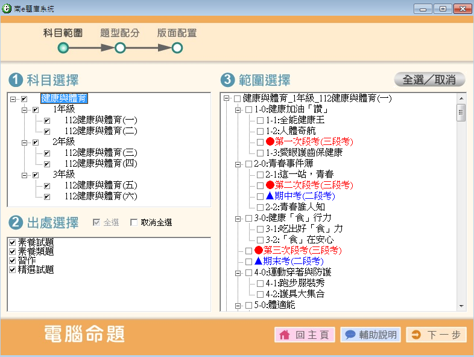Check the 1-1:全能健康王 checkbox

(260, 120)
